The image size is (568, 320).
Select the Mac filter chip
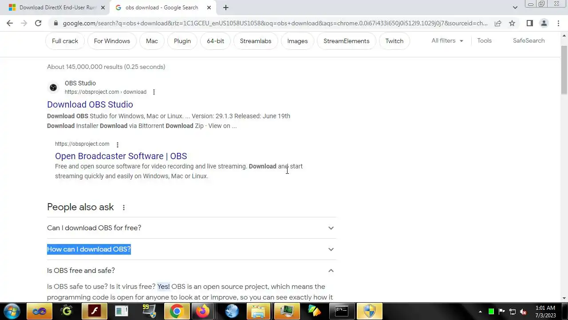tap(152, 41)
